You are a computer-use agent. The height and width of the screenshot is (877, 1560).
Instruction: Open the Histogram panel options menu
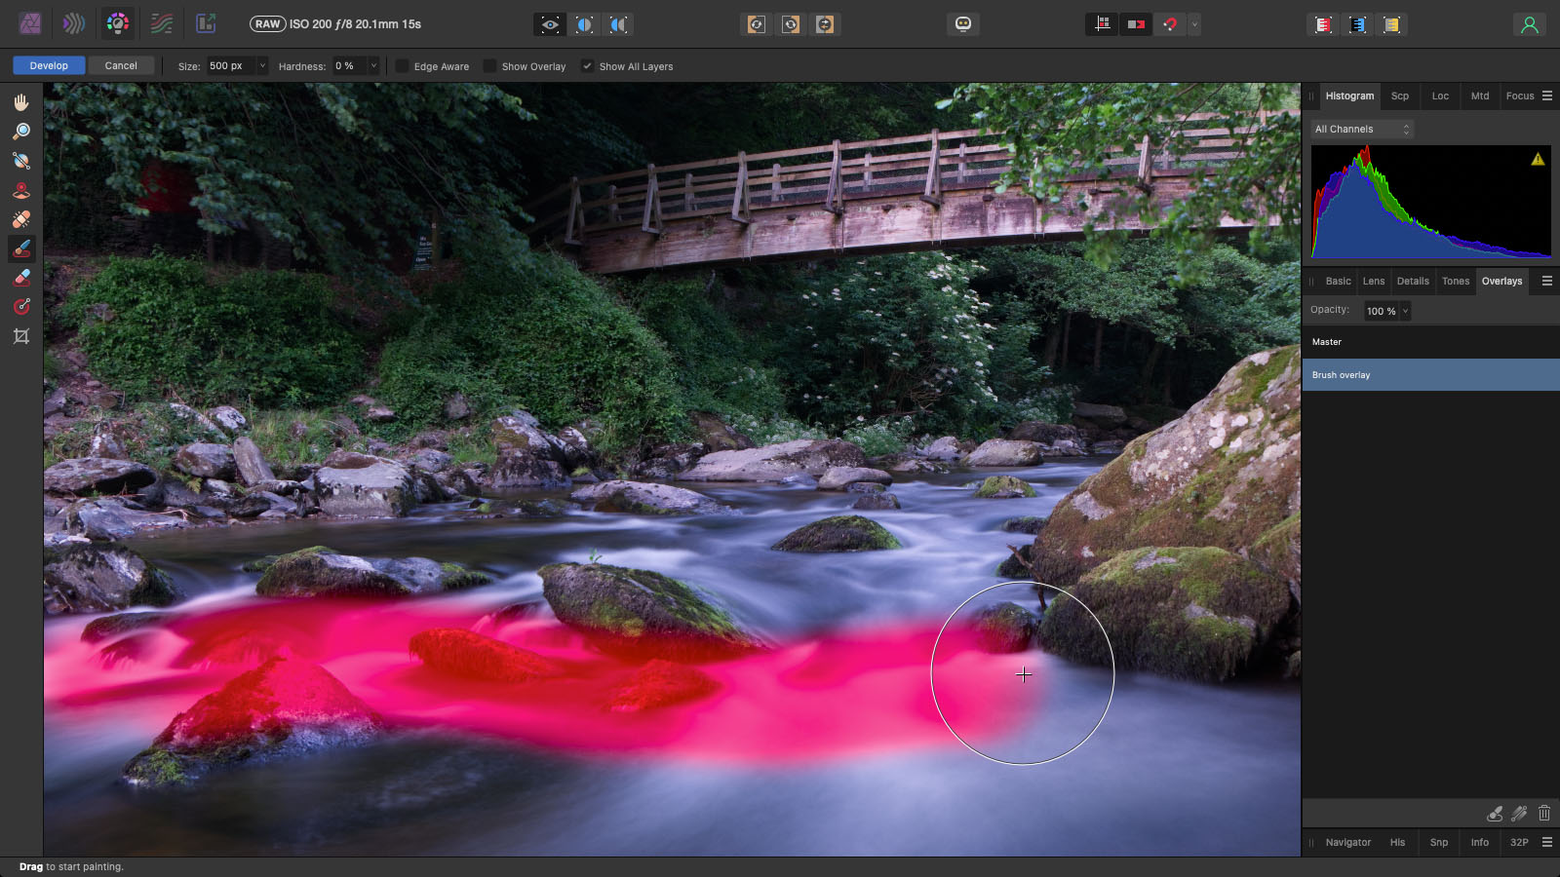point(1547,95)
